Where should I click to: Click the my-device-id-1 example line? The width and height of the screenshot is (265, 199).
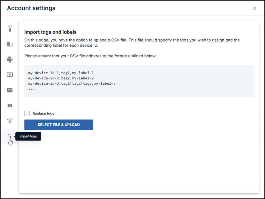point(61,73)
